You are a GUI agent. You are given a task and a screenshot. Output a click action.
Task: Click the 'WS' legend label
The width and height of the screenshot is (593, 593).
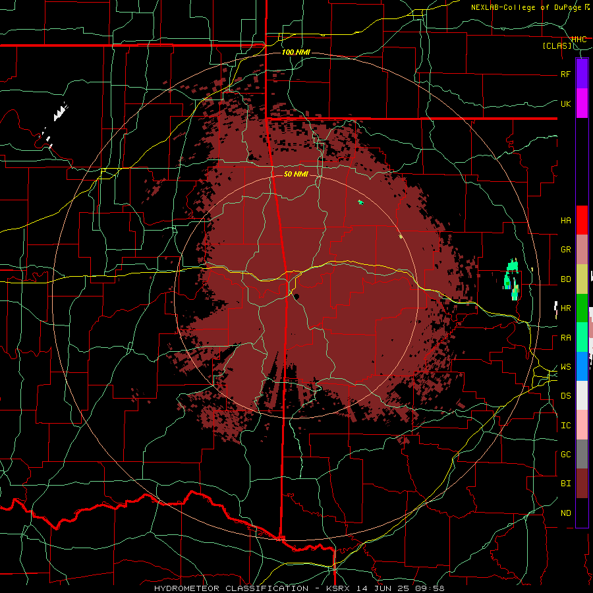[x=565, y=367]
